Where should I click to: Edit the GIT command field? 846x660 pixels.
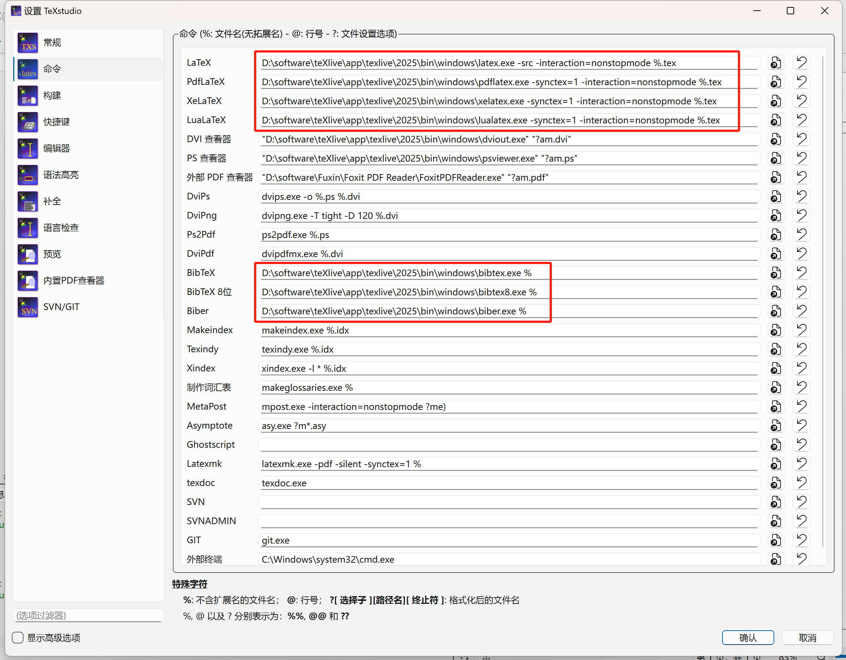tap(509, 541)
